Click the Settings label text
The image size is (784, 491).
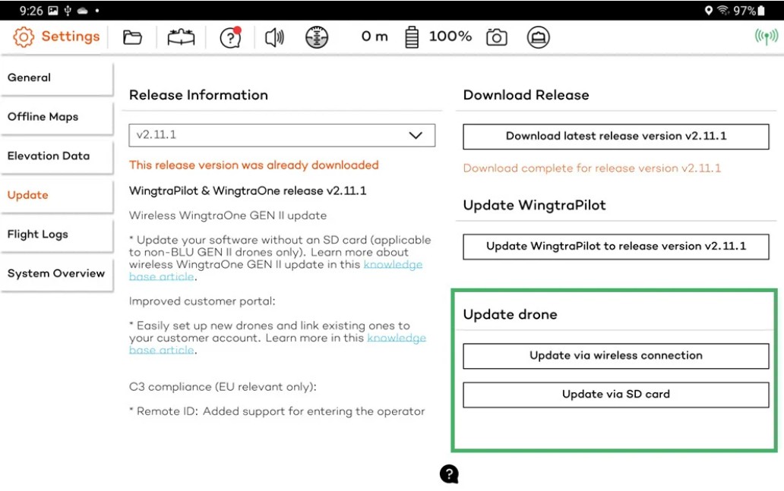coord(71,36)
